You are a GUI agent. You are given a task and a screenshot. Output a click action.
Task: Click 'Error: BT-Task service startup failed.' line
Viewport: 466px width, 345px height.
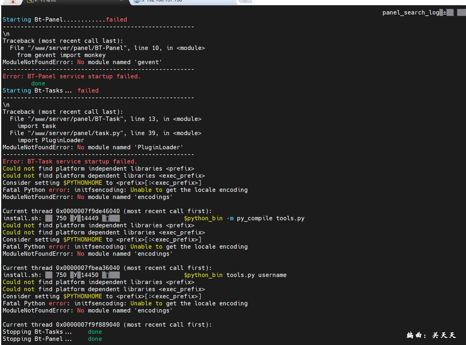click(x=70, y=161)
